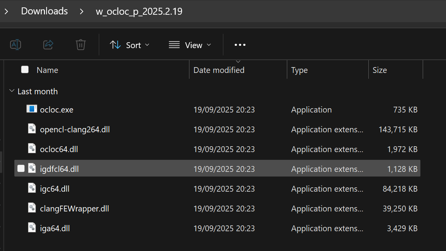Tick the select-all checkbox in header
Screen dimensions: 446x251
25,70
